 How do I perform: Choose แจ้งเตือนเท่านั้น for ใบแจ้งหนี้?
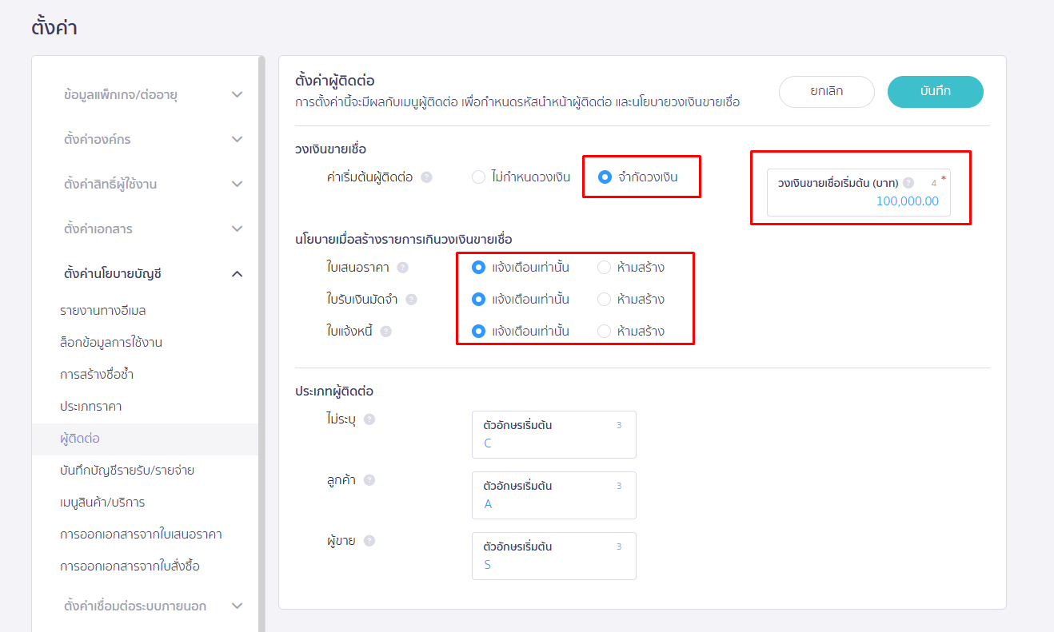tap(479, 332)
